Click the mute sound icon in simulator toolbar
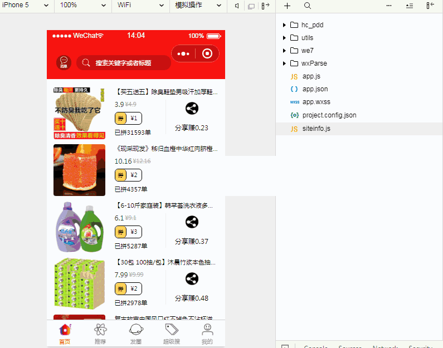 [x=237, y=6]
